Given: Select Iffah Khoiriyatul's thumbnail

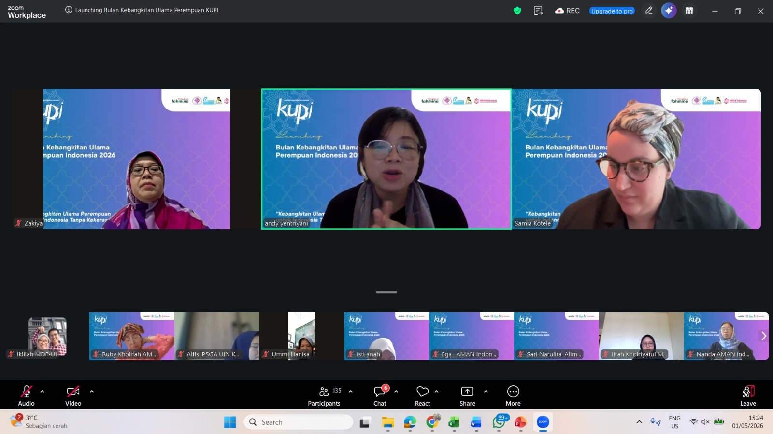Looking at the screenshot, I should pos(642,336).
